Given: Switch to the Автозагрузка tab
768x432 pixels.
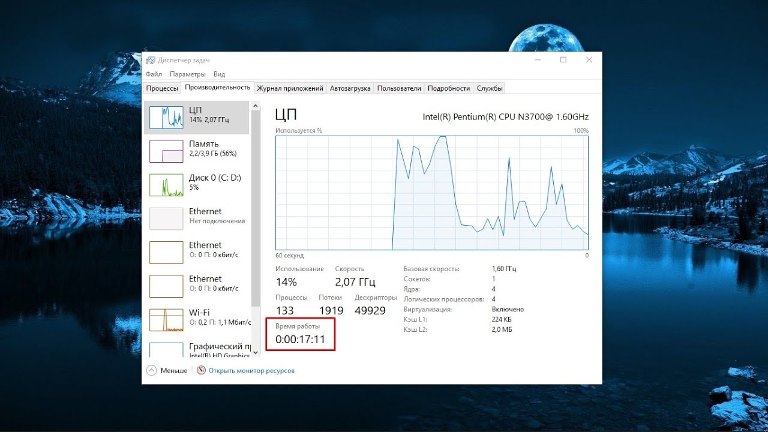Looking at the screenshot, I should coord(350,88).
